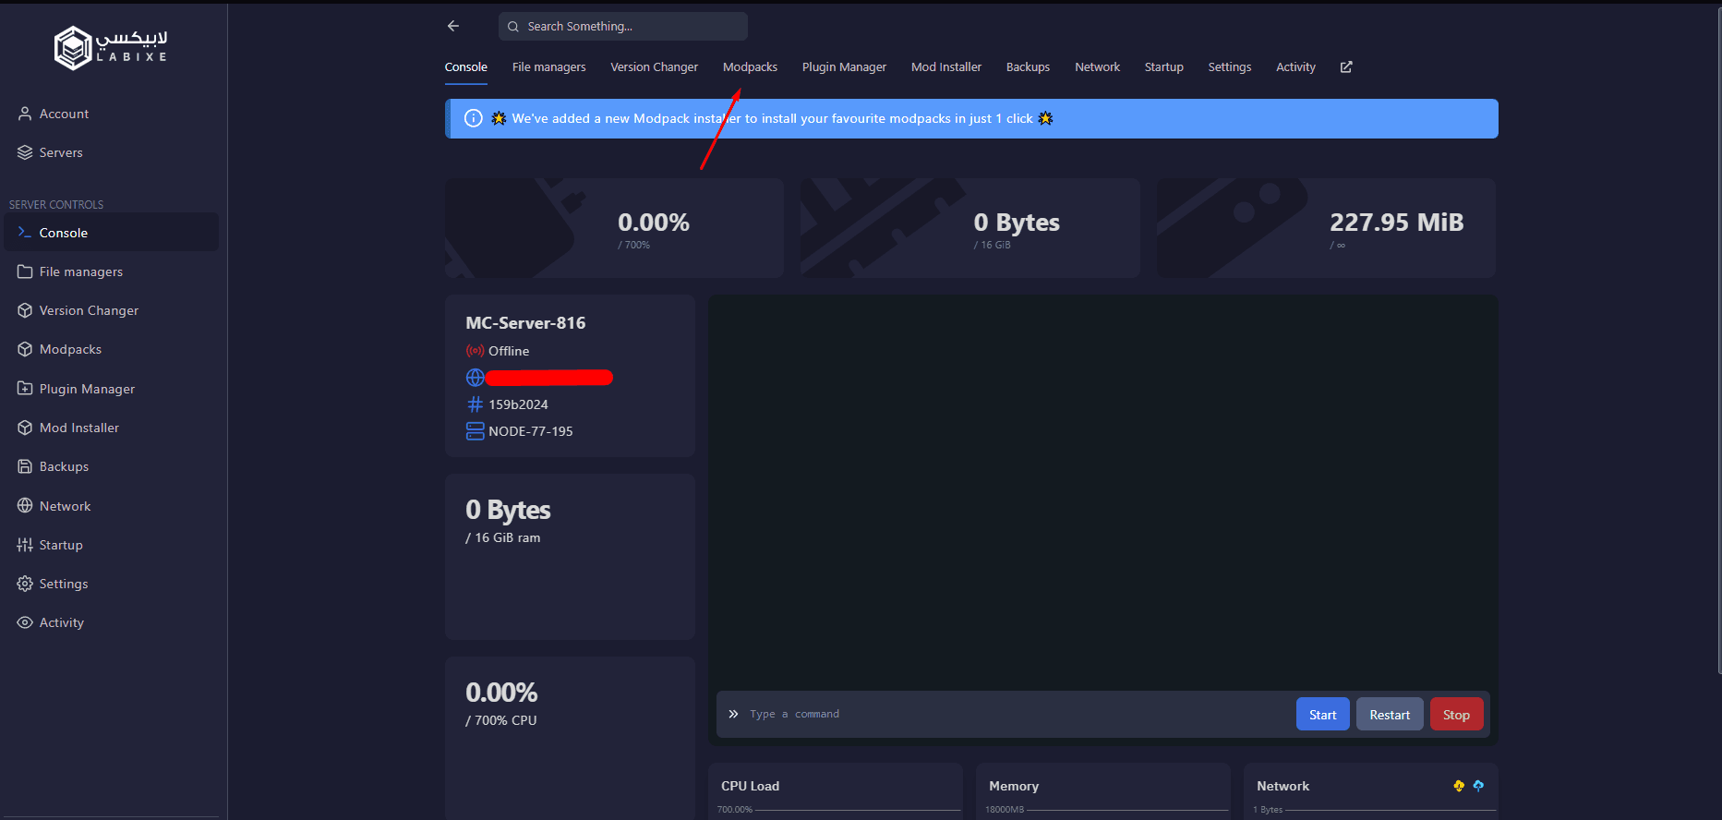Viewport: 1722px width, 820px height.
Task: Click the red Stop button
Action: (x=1456, y=715)
